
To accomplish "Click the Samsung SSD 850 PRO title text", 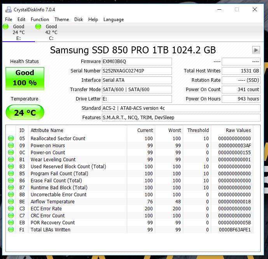I will point(133,50).
